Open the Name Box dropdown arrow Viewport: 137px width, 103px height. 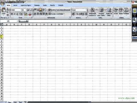(17, 21)
